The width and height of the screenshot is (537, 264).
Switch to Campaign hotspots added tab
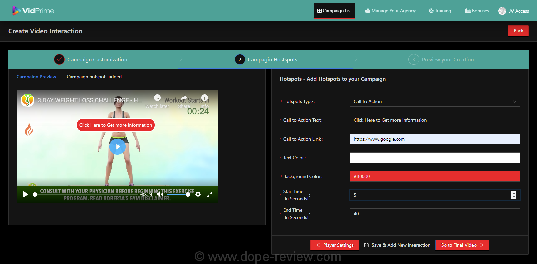pyautogui.click(x=94, y=77)
